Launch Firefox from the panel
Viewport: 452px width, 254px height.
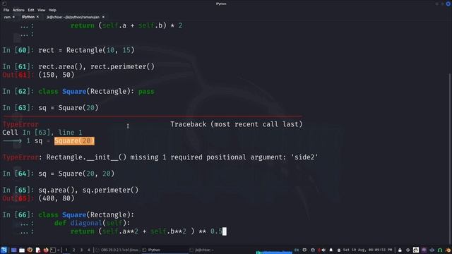click(46, 250)
